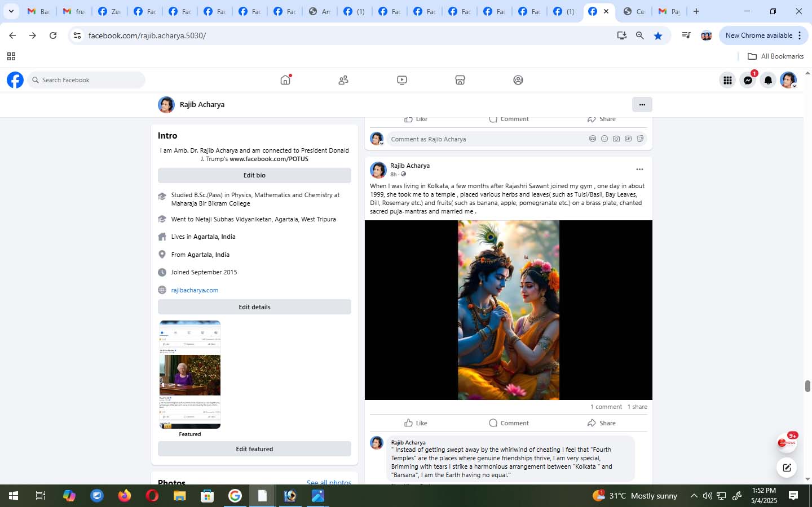The width and height of the screenshot is (812, 507).
Task: Open Friends icon in top navigation
Action: pos(343,80)
